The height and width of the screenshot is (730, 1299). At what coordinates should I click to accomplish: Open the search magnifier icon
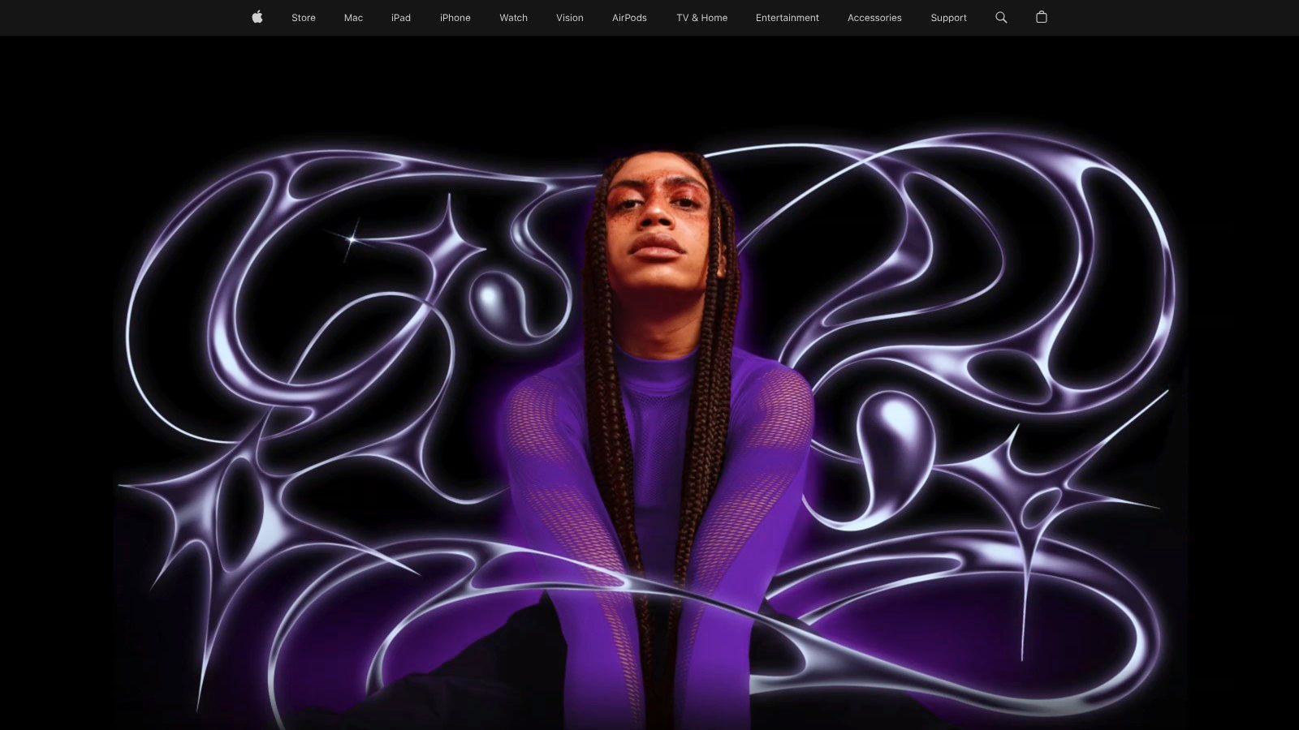point(1001,17)
